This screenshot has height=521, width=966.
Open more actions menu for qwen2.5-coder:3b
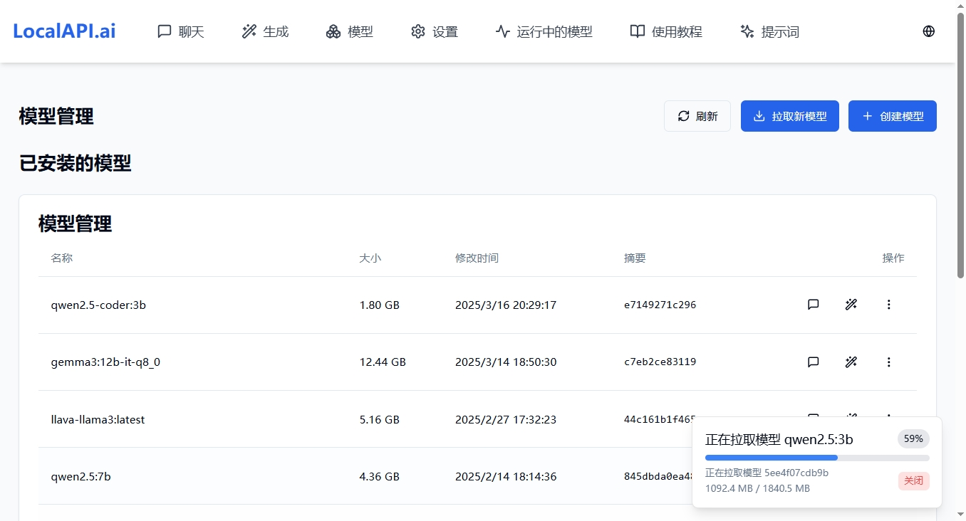(888, 305)
